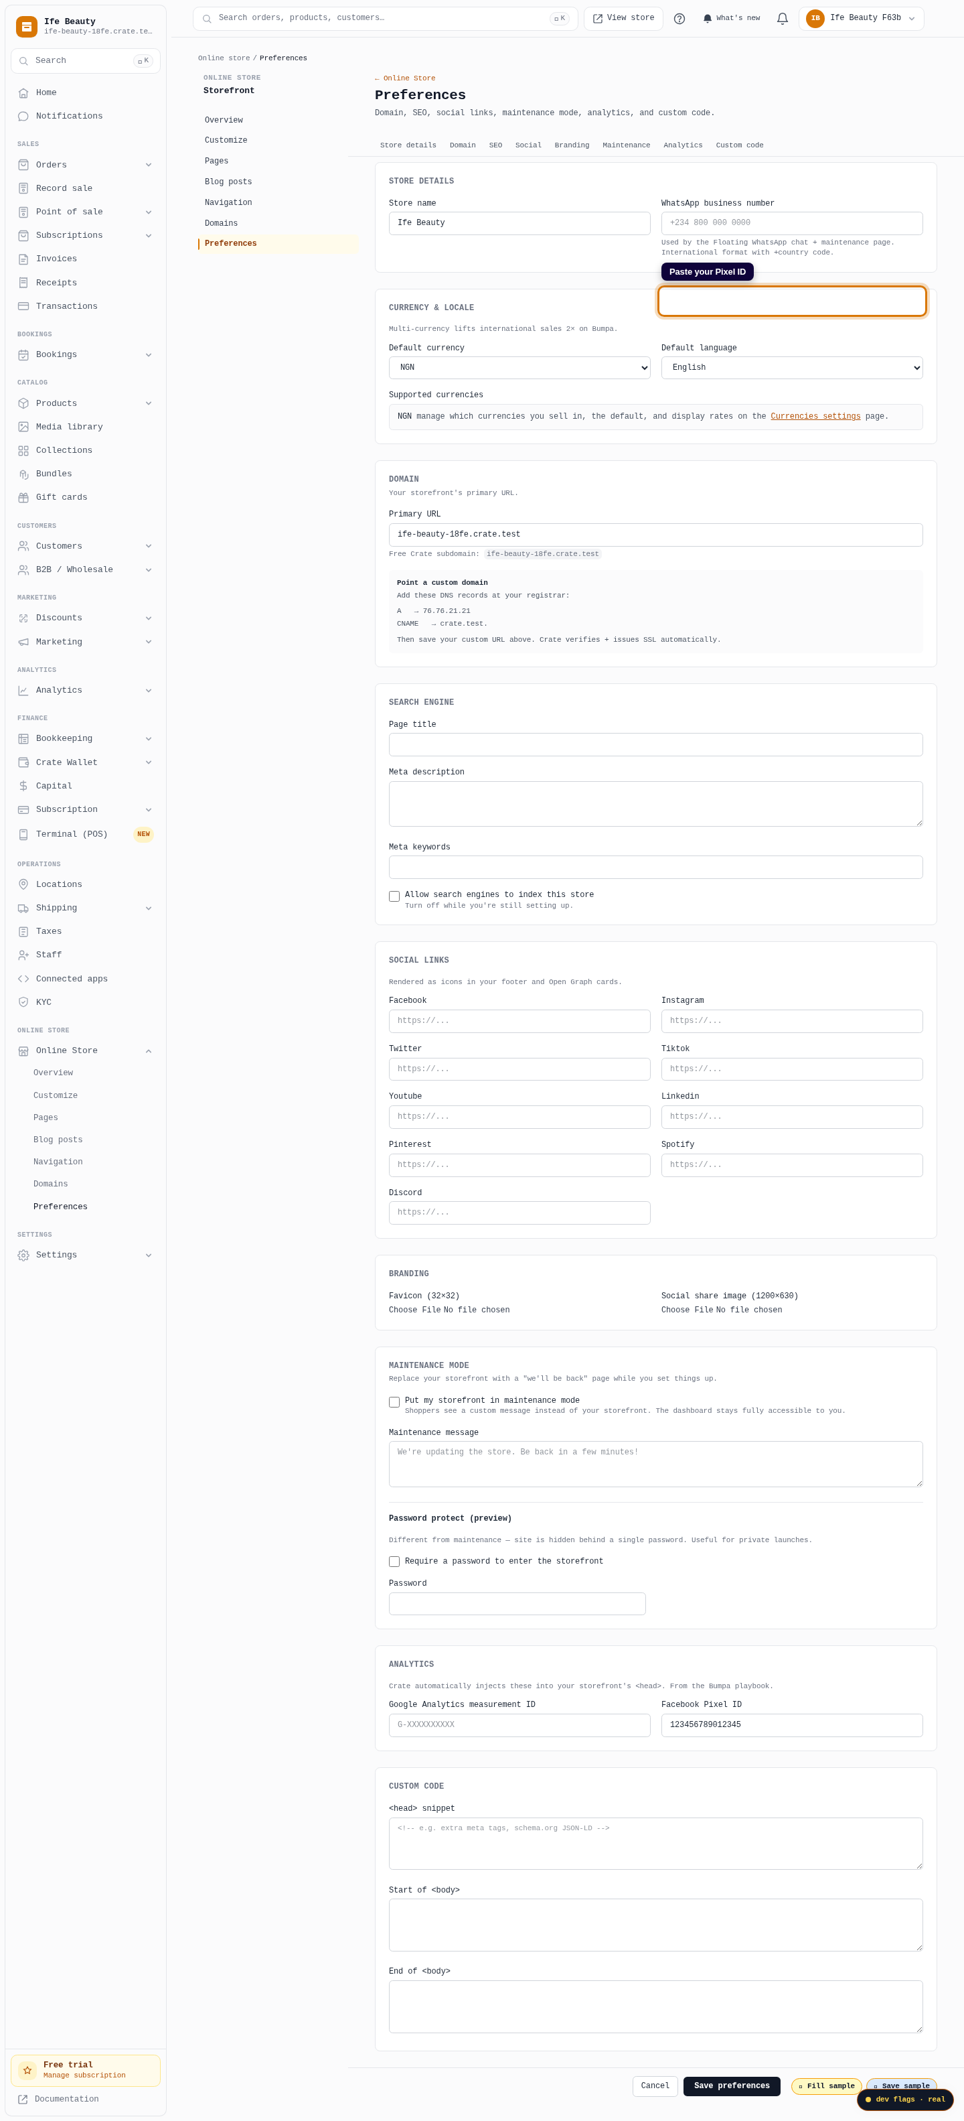Image resolution: width=964 pixels, height=2121 pixels.
Task: Click the Transactions card icon
Action: tap(23, 306)
